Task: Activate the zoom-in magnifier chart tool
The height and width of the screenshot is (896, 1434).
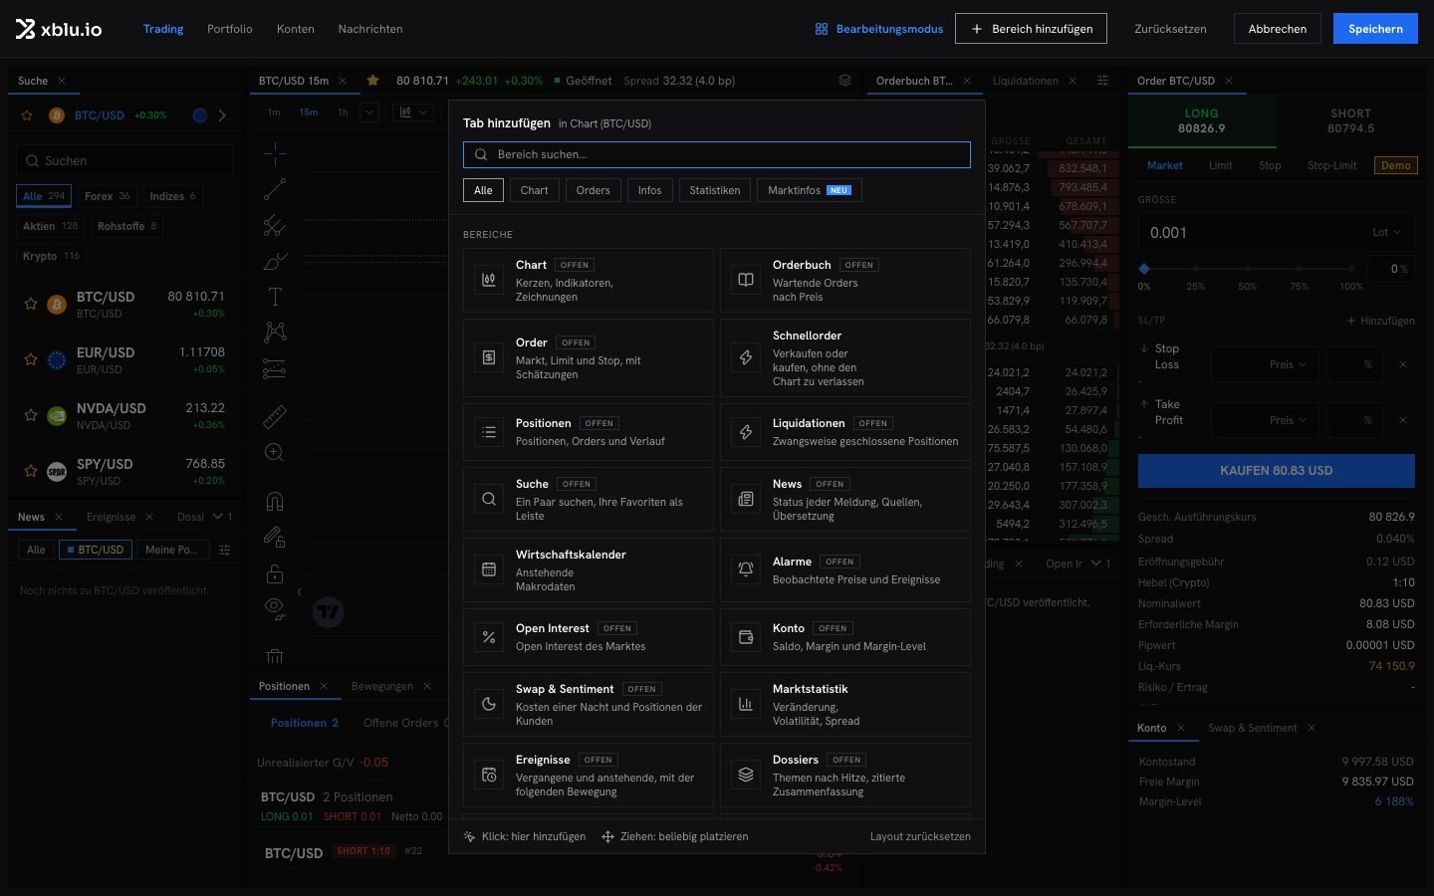Action: pos(275,452)
